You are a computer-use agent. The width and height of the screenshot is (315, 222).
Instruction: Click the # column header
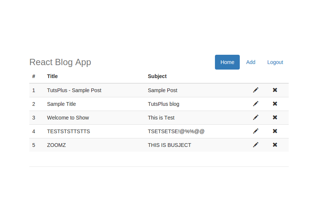tap(34, 76)
